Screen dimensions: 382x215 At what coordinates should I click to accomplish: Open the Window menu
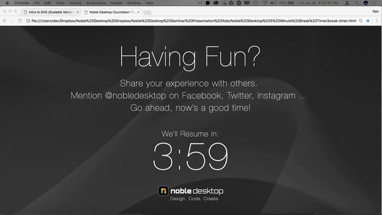click(x=134, y=3)
